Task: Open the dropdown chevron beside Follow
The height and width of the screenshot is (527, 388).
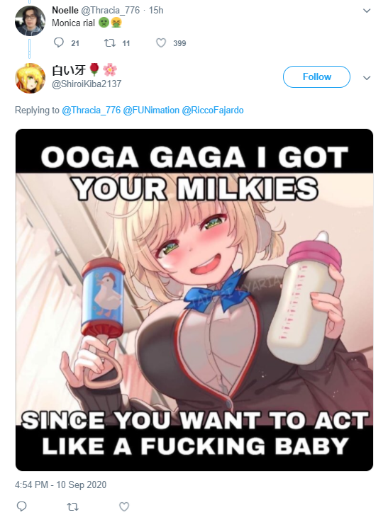Action: 367,78
